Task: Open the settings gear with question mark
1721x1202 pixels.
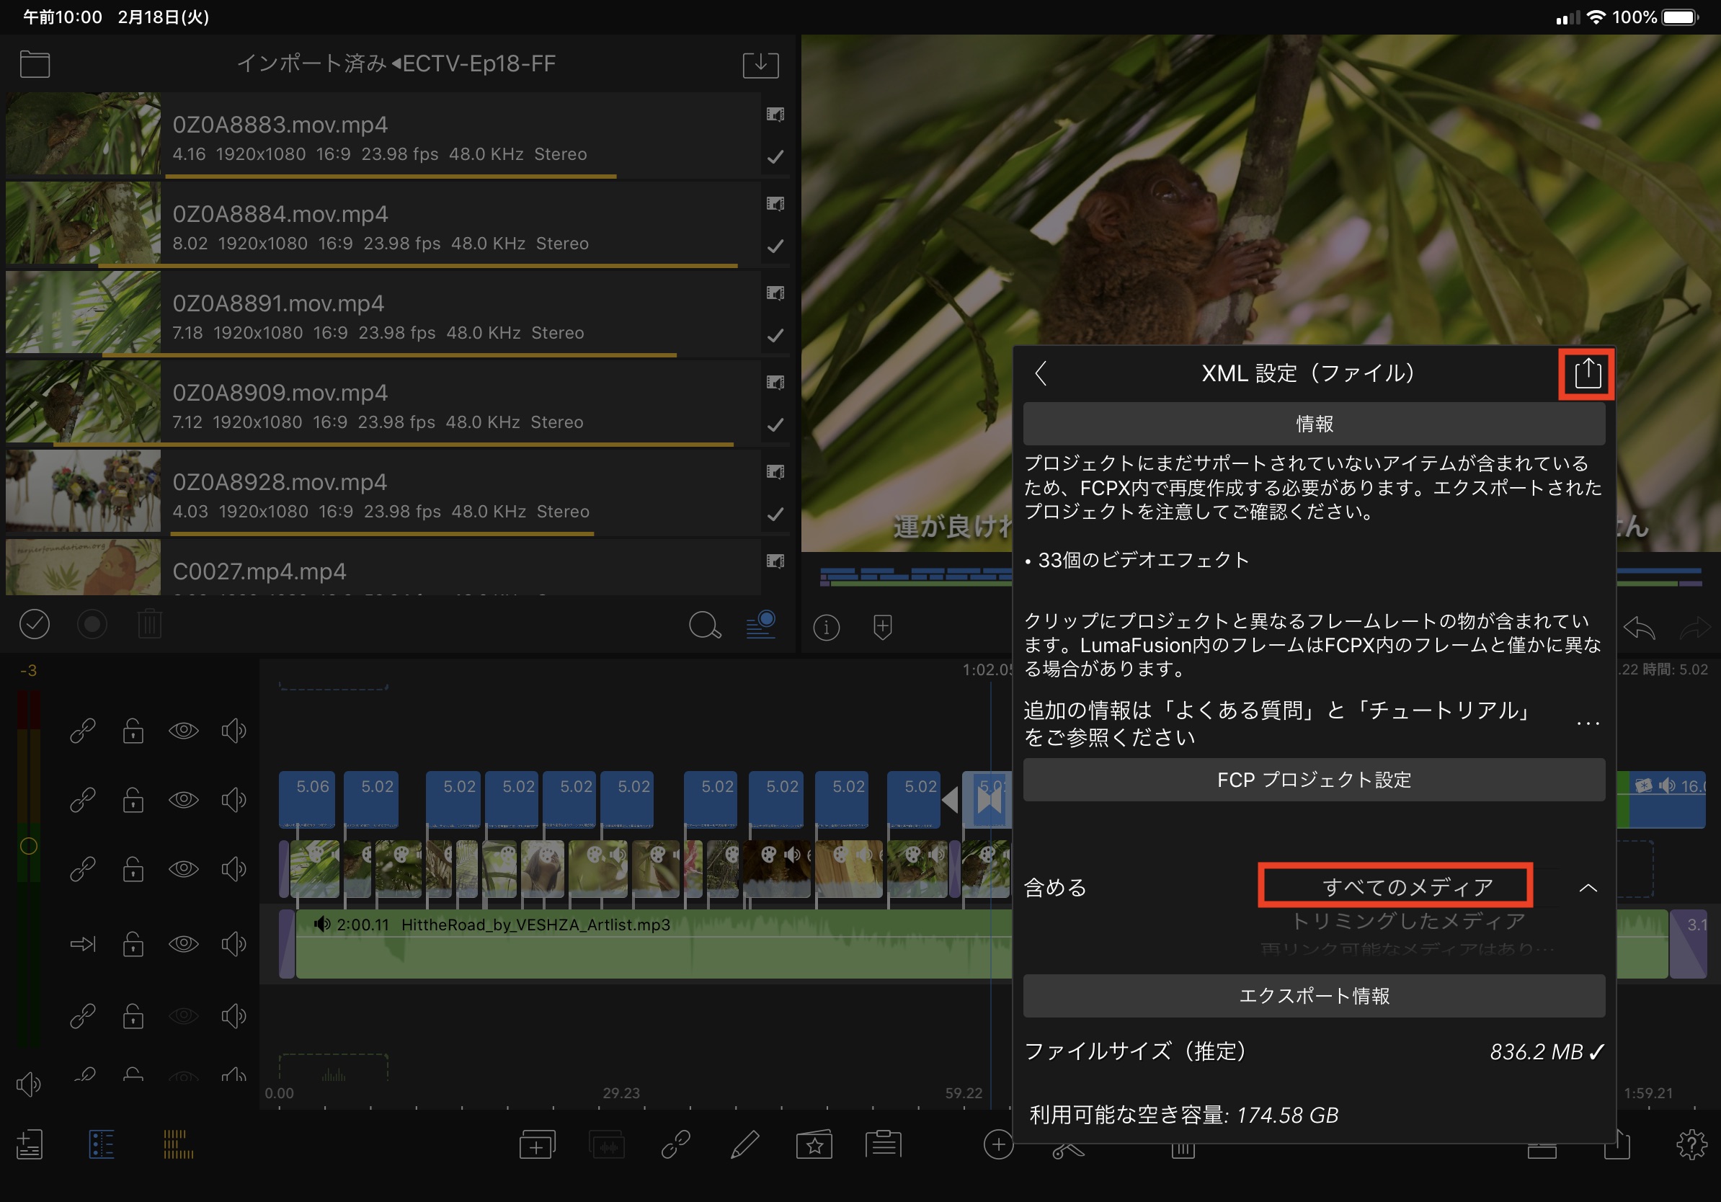Action: pos(1690,1144)
